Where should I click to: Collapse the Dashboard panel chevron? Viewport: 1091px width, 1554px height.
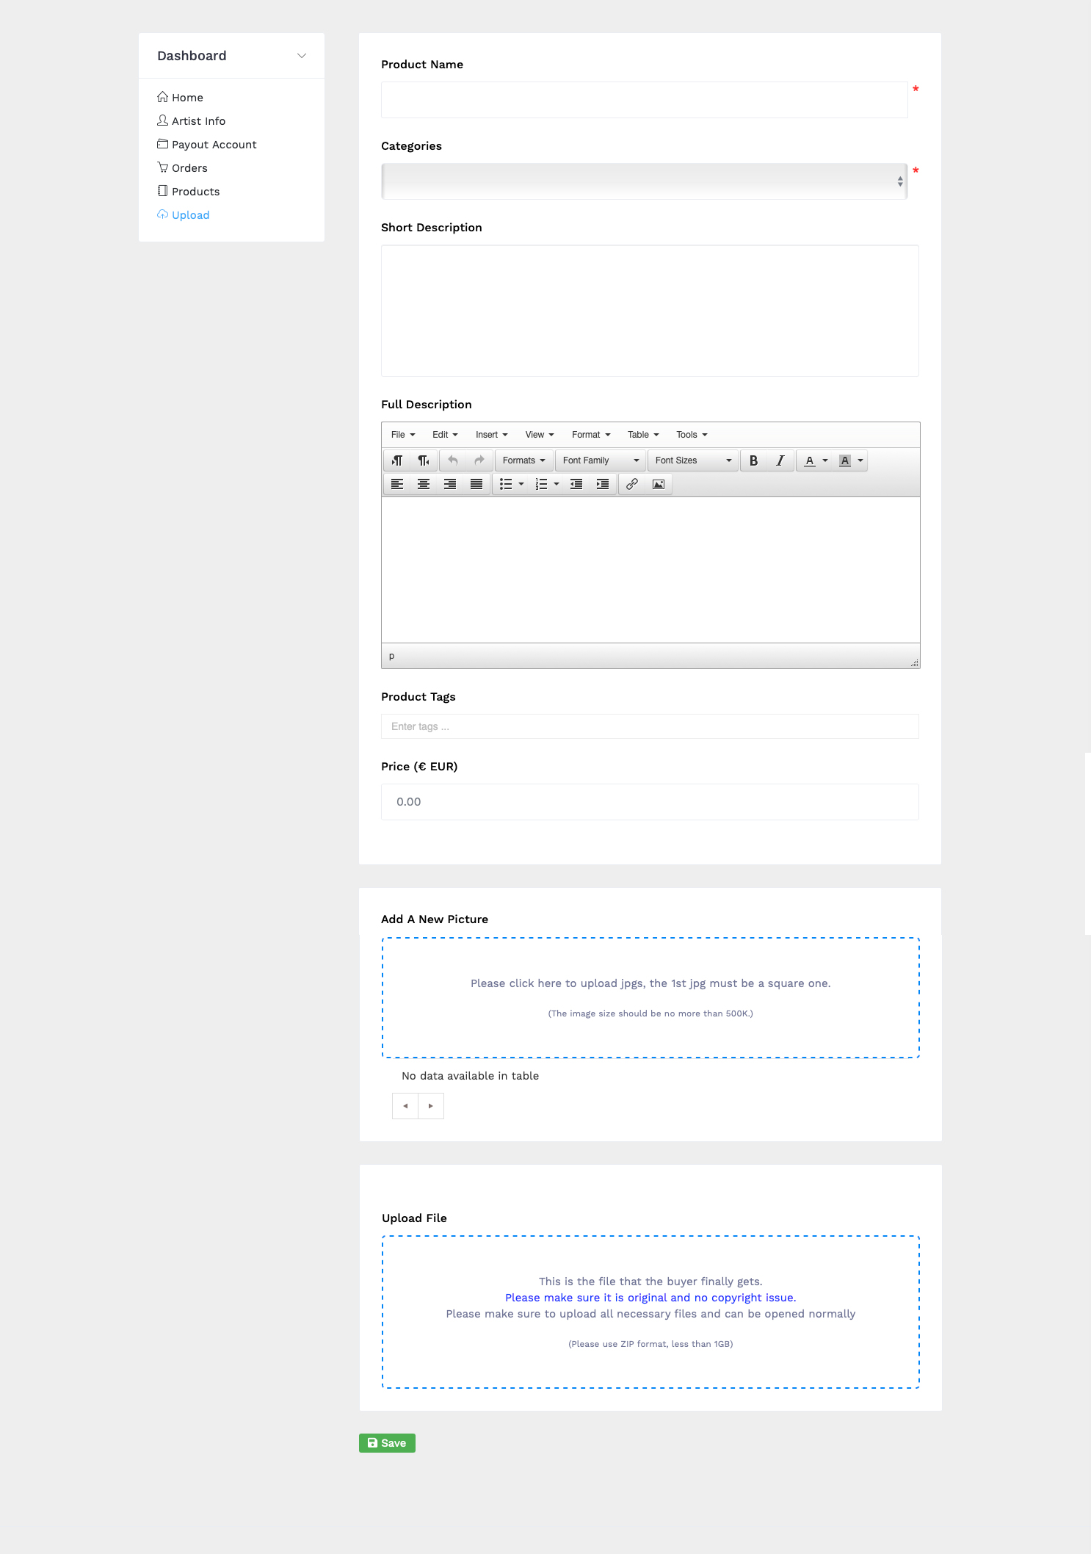[x=302, y=56]
